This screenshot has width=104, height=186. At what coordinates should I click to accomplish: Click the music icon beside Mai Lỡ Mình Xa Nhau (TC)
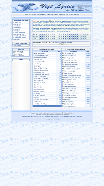(x=63, y=69)
